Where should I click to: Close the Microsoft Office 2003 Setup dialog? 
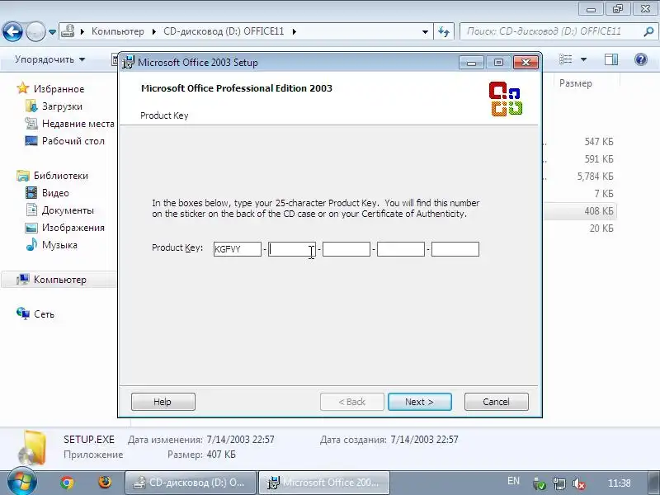click(526, 63)
